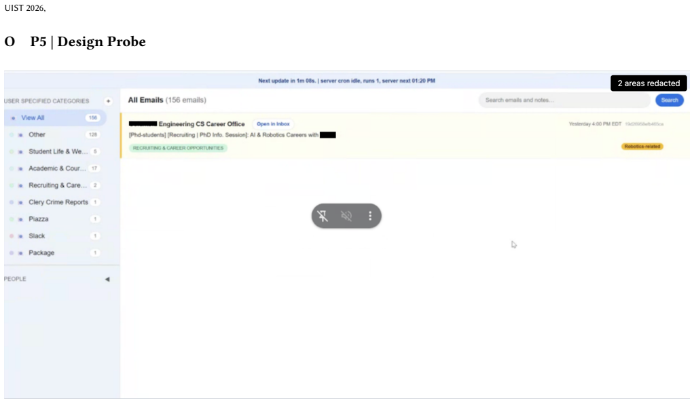
Task: Open the Package category
Action: [x=55, y=252]
